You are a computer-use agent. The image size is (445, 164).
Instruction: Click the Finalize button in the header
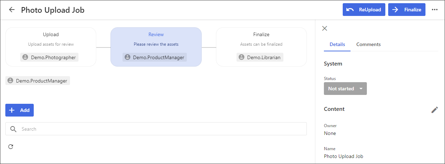click(x=407, y=10)
